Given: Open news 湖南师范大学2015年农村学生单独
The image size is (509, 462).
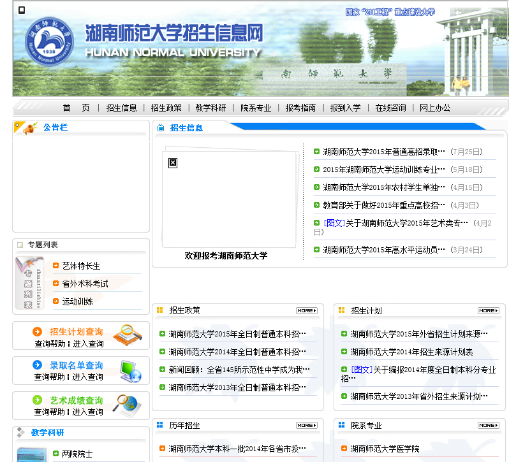Looking at the screenshot, I should pyautogui.click(x=384, y=187).
